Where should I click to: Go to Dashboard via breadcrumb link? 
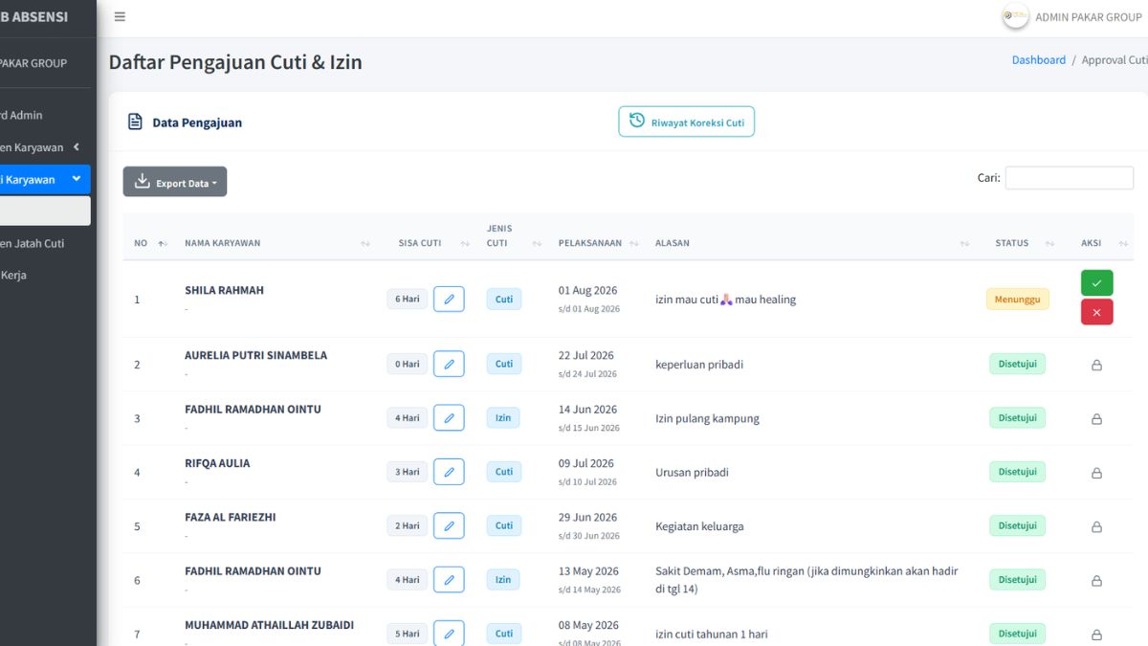tap(1039, 59)
